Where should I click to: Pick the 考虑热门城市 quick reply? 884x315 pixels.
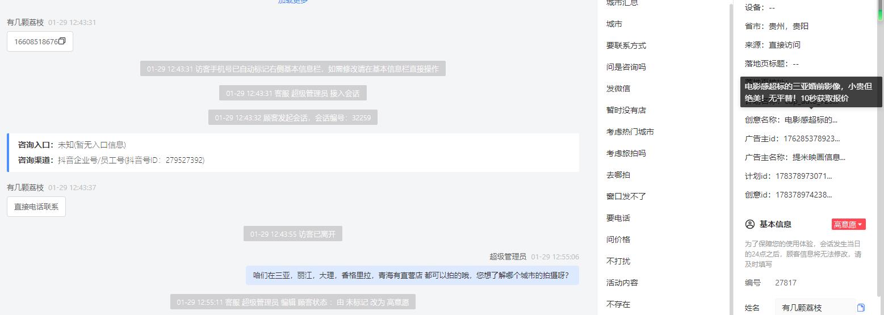tap(630, 132)
